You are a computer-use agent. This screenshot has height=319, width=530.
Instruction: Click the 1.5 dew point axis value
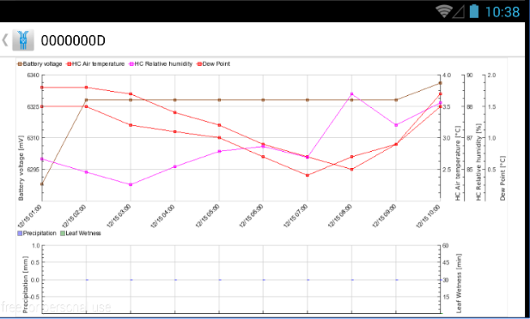(x=491, y=106)
